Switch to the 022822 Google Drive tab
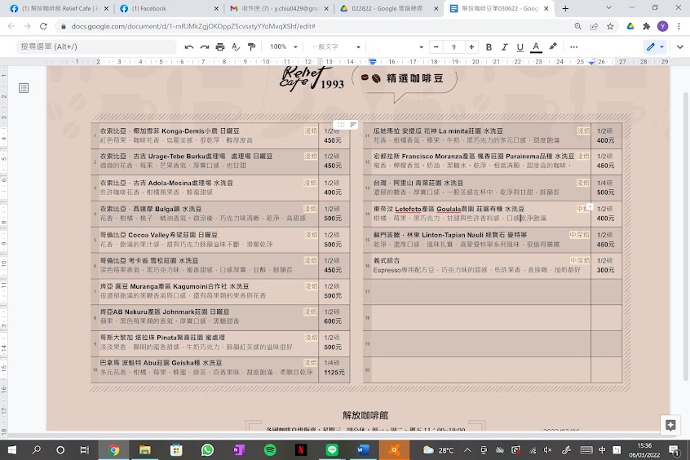The width and height of the screenshot is (690, 460). point(387,8)
